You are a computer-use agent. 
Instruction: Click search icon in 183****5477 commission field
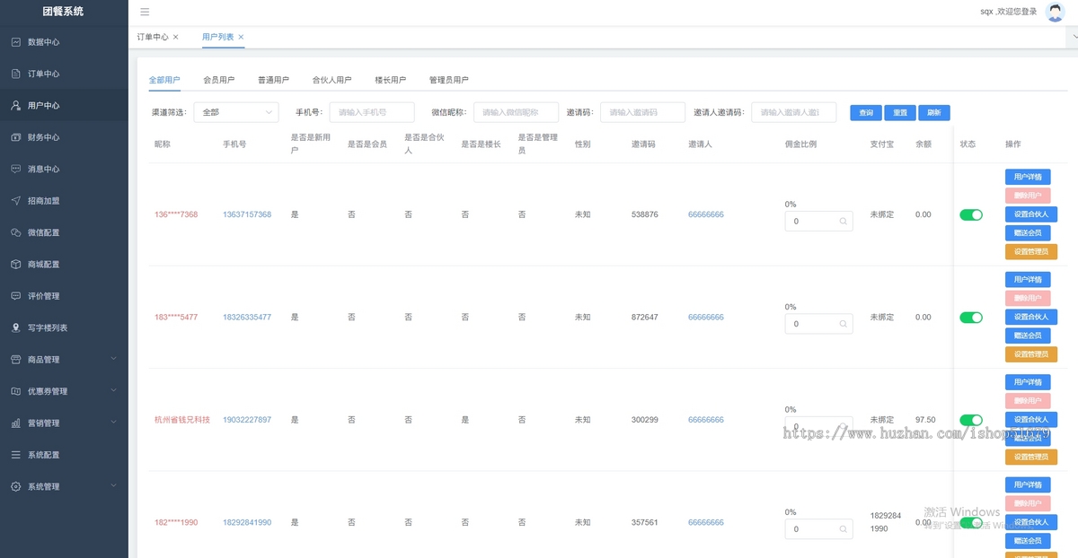tap(843, 324)
